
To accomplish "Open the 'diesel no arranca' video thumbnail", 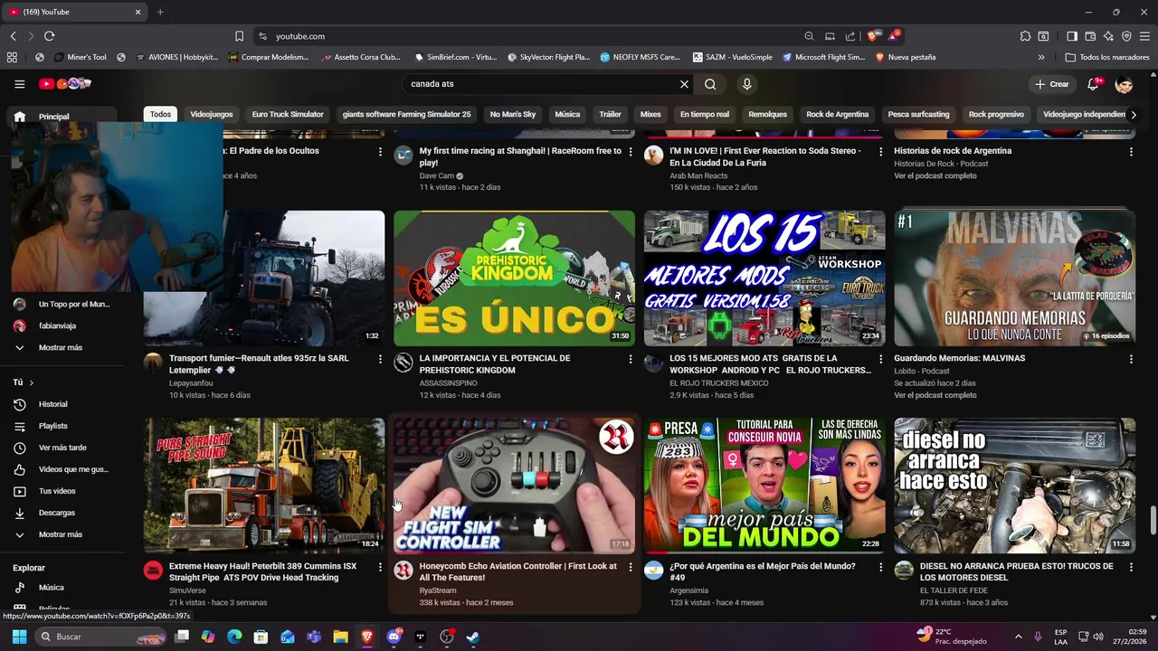I will click(x=1014, y=486).
